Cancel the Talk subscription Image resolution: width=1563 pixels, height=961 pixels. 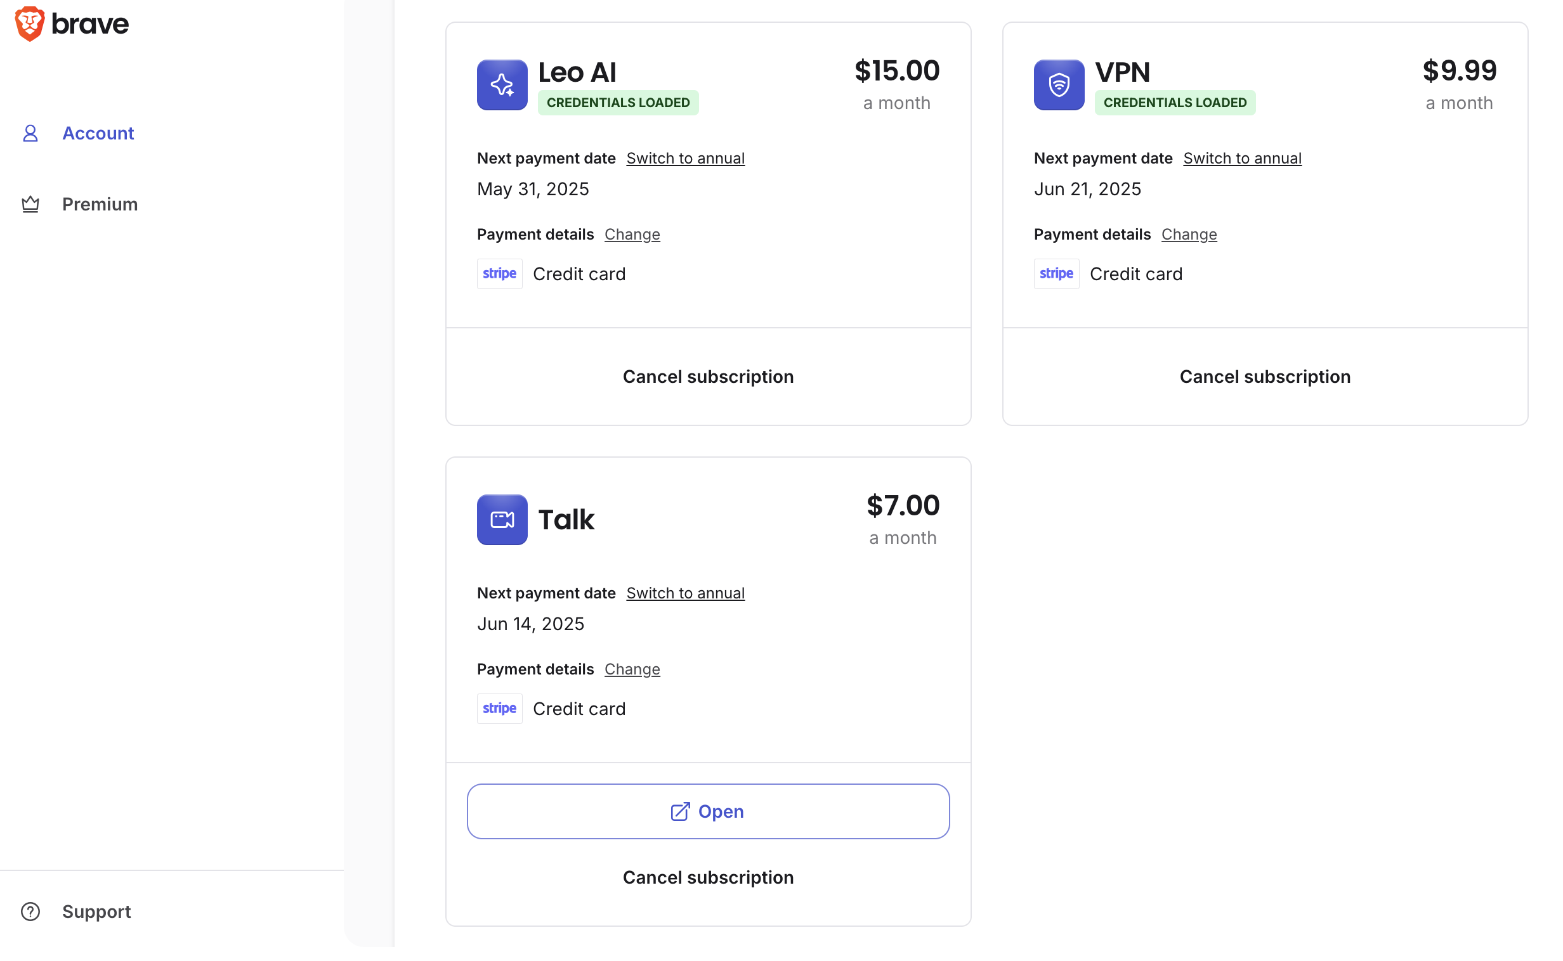[709, 878]
